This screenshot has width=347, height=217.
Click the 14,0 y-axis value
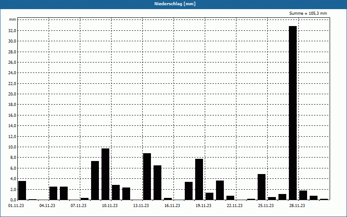pyautogui.click(x=12, y=126)
